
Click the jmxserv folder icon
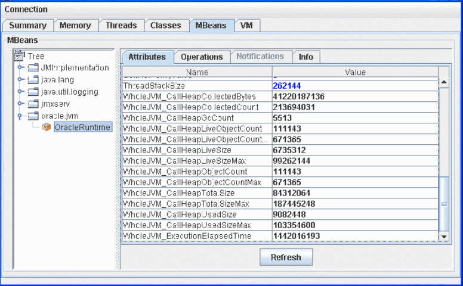(x=33, y=104)
